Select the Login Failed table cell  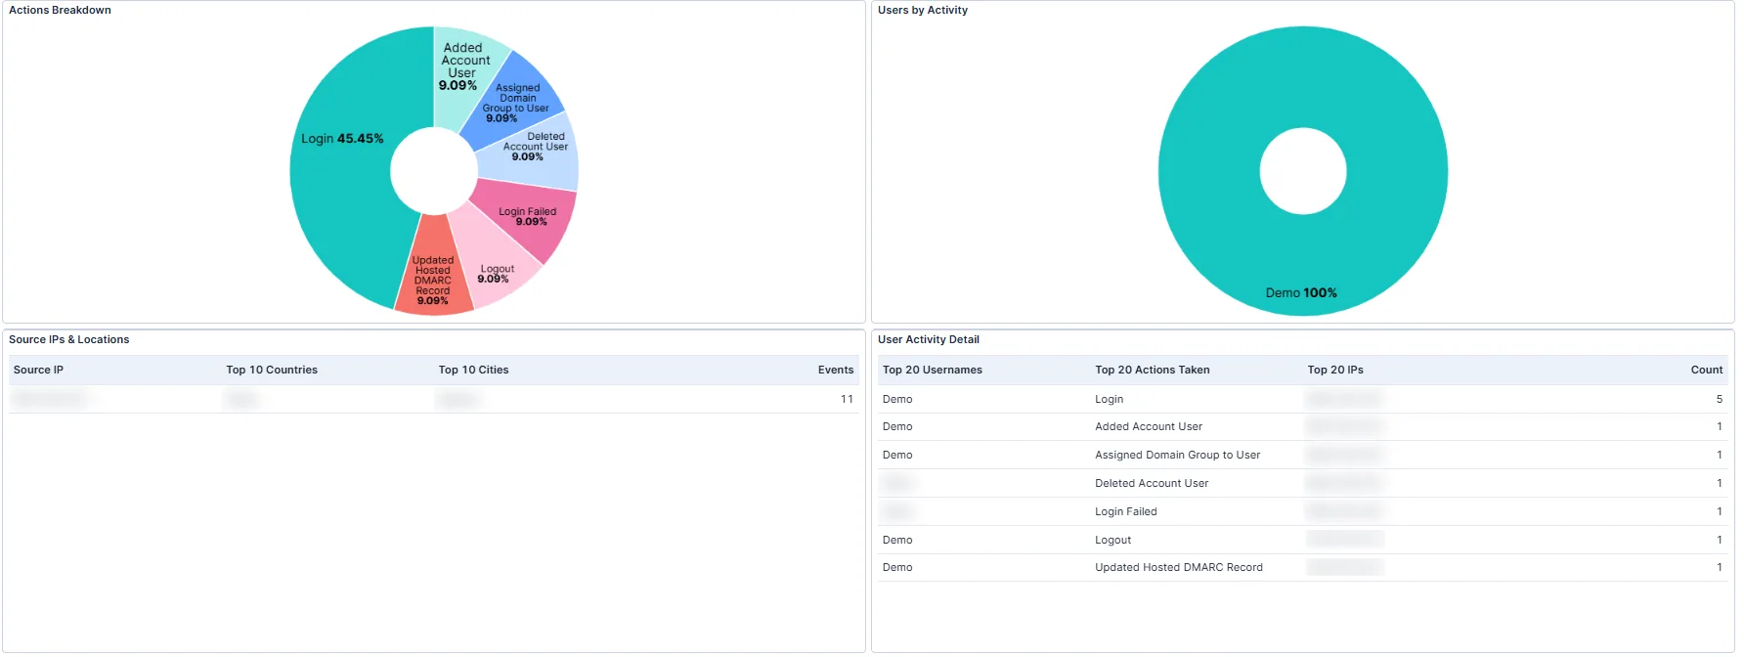(1125, 511)
